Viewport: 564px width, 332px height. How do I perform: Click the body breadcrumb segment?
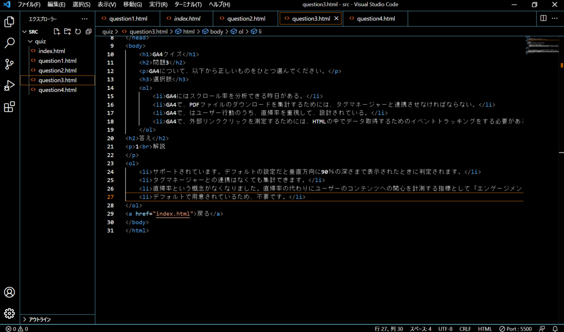tap(213, 31)
